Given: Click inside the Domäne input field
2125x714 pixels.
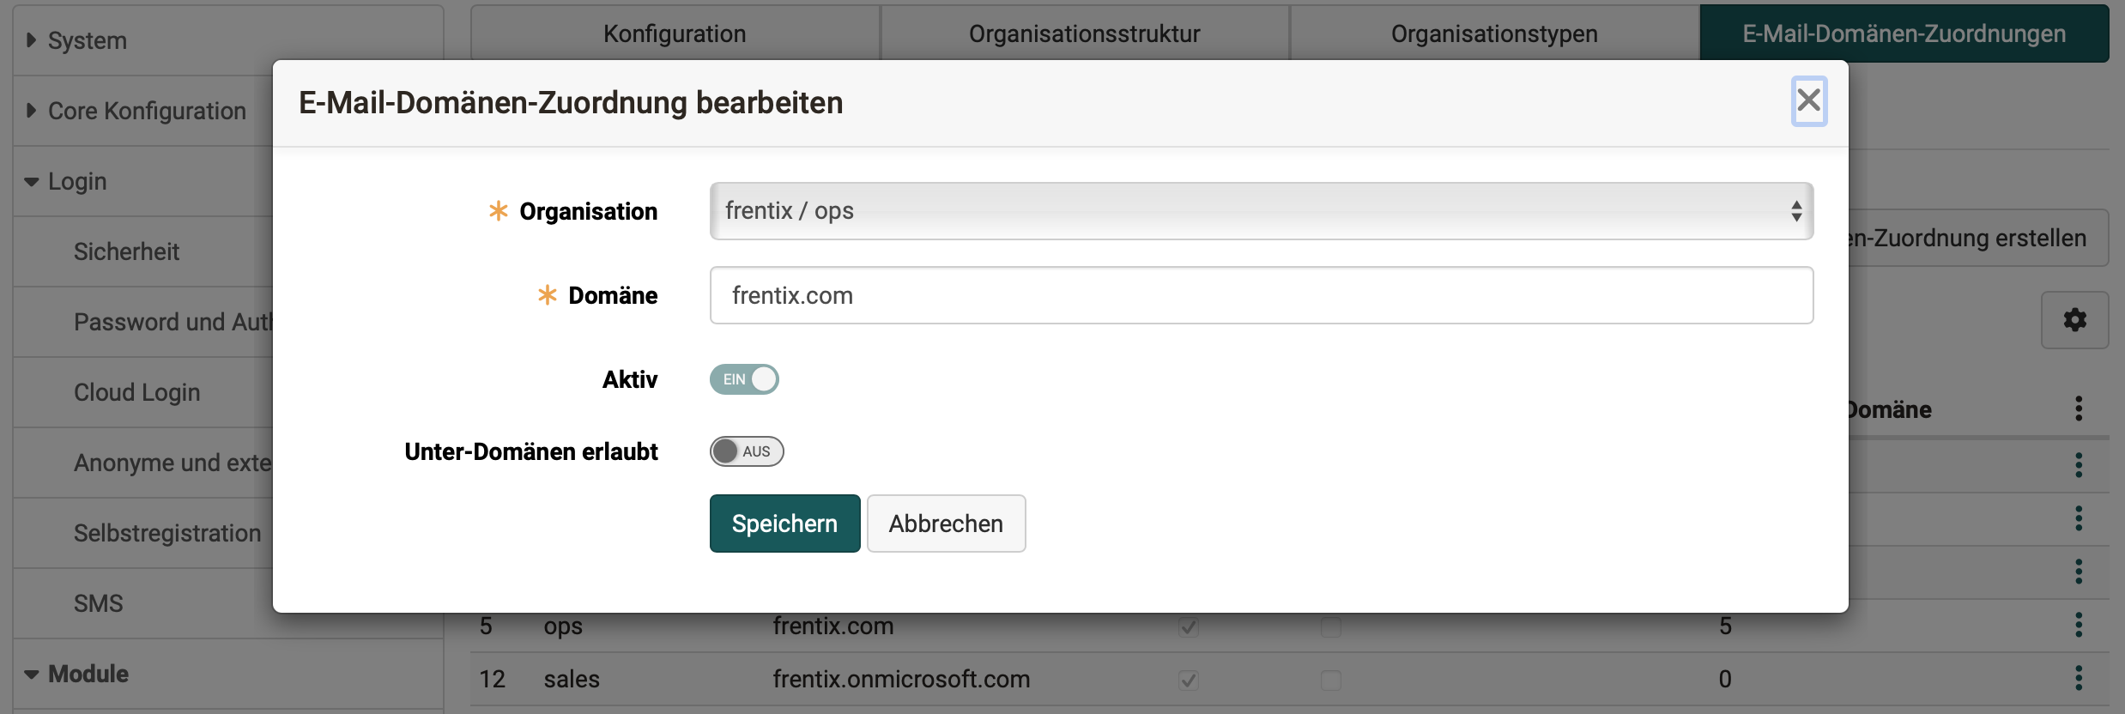Looking at the screenshot, I should tap(1260, 295).
